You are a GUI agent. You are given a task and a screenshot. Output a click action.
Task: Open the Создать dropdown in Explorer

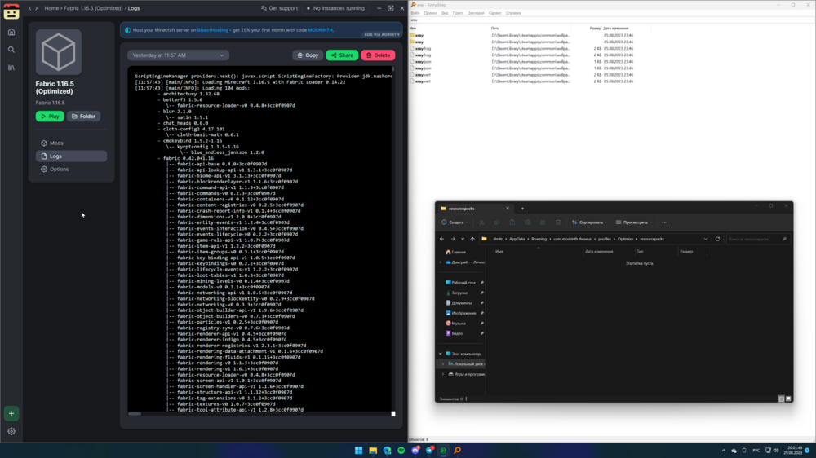tap(455, 222)
